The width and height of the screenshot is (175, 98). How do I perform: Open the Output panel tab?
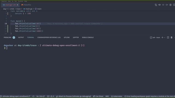click(x=21, y=38)
